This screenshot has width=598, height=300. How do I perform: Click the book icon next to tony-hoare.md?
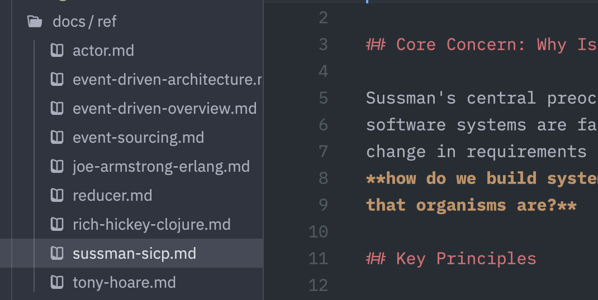click(x=56, y=283)
